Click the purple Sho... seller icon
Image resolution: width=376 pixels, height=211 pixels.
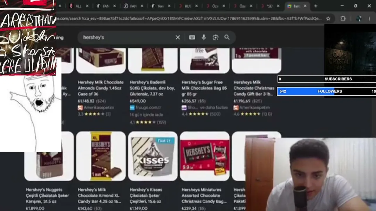(184, 108)
